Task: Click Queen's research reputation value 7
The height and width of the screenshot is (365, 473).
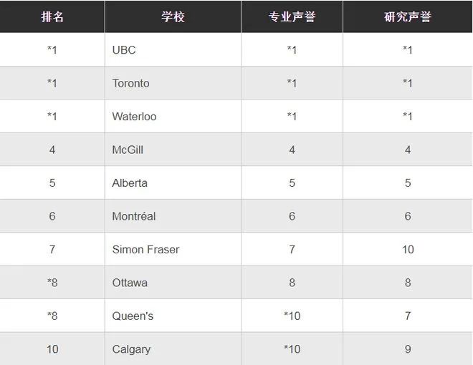Action: (408, 316)
